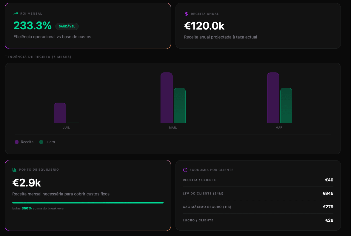The image size is (351, 236).
Task: Click the ROI Mensal trend arrow icon
Action: click(16, 13)
